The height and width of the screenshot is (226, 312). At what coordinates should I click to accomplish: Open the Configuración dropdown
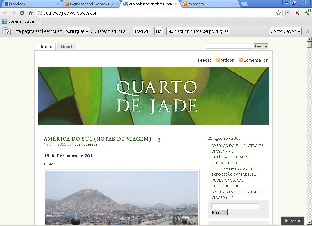(285, 31)
